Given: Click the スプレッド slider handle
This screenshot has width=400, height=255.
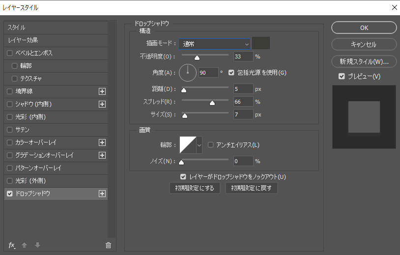Looking at the screenshot, I should pyautogui.click(x=212, y=103).
